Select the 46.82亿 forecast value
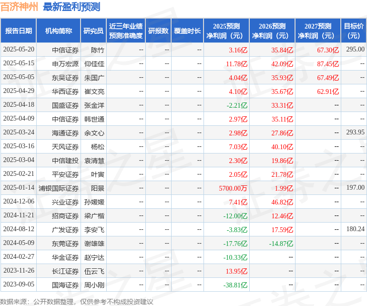 [282, 202]
